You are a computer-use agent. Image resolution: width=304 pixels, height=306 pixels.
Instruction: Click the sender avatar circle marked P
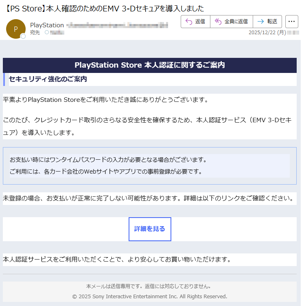[16, 29]
